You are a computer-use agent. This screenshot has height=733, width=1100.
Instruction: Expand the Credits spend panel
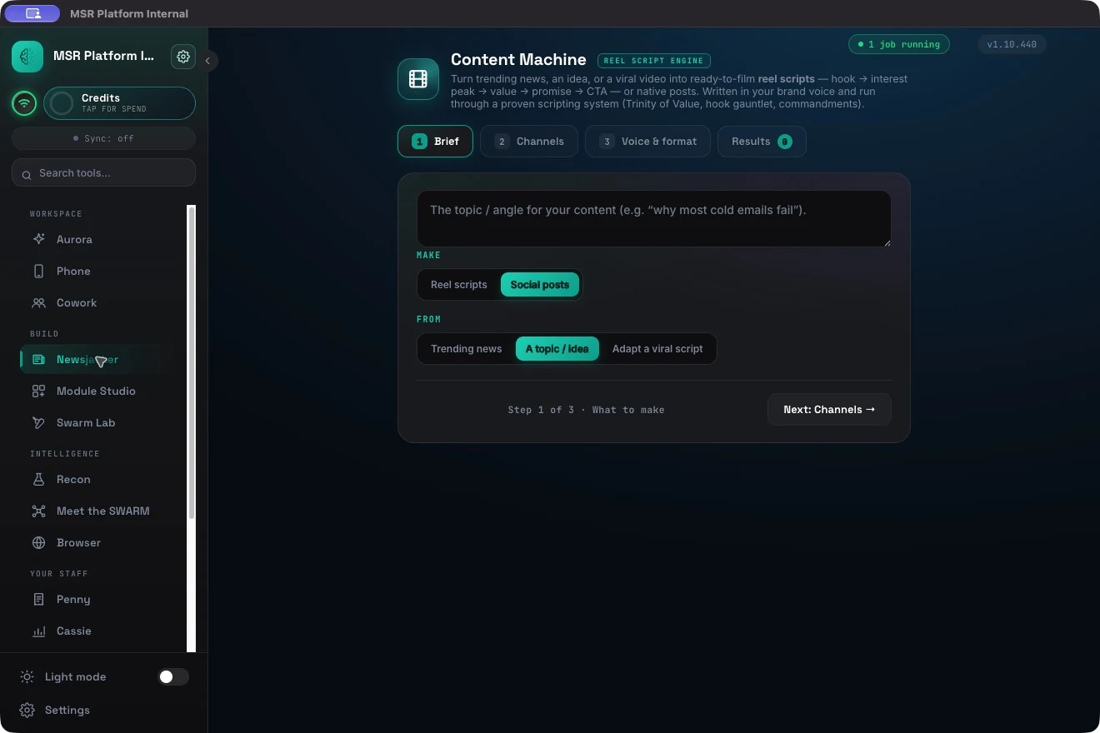pos(120,103)
